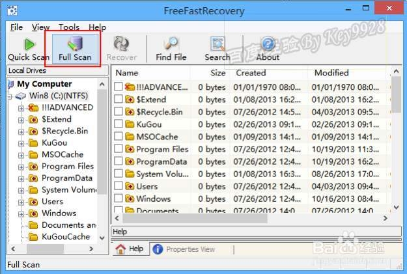The height and width of the screenshot is (274, 407).
Task: Switch to the Help tab at bottom
Action: point(131,249)
